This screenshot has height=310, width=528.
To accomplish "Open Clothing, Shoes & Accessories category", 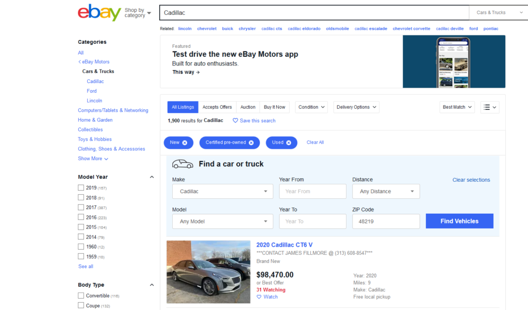I will [x=111, y=149].
